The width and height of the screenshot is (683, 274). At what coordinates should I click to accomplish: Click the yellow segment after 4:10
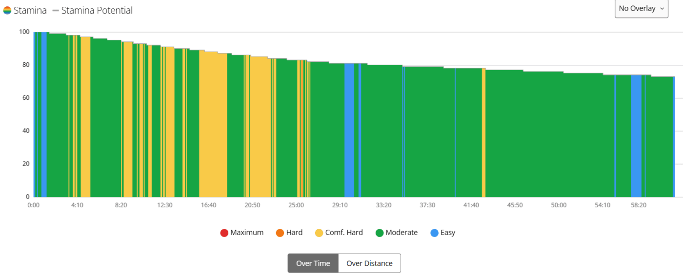(x=85, y=117)
